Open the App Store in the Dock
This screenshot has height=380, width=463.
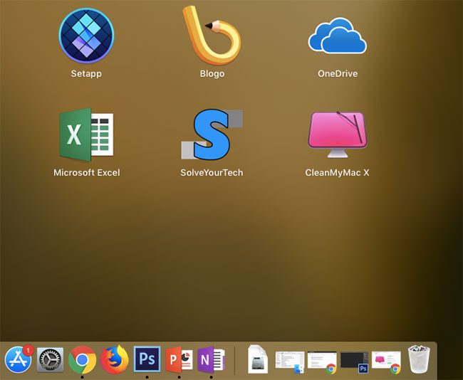pyautogui.click(x=19, y=360)
